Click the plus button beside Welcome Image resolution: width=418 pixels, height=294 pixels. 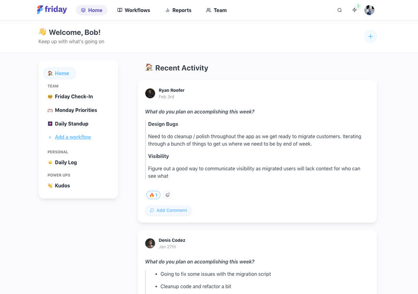370,37
